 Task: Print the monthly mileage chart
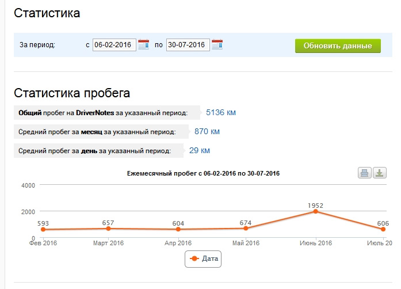click(x=364, y=173)
